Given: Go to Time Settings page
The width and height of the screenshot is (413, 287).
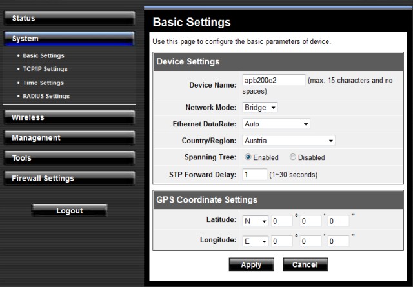Looking at the screenshot, I should coord(42,83).
